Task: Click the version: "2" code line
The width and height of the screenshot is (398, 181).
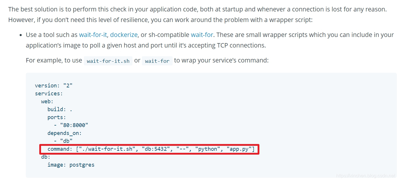Action: (54, 86)
